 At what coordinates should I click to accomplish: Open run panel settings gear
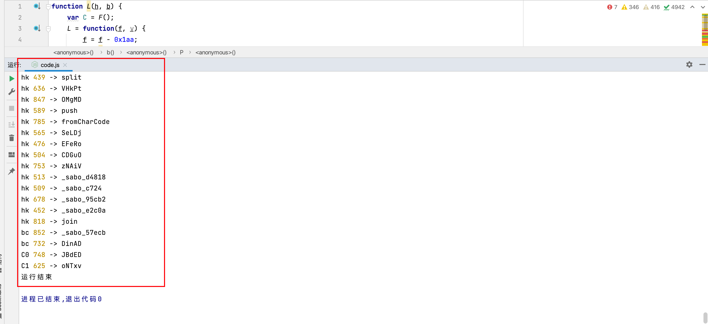(x=689, y=64)
